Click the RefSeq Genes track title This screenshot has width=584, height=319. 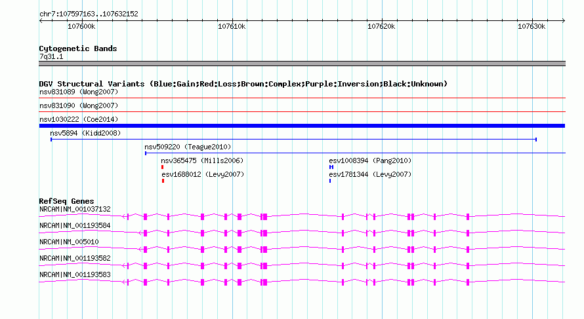click(x=66, y=201)
